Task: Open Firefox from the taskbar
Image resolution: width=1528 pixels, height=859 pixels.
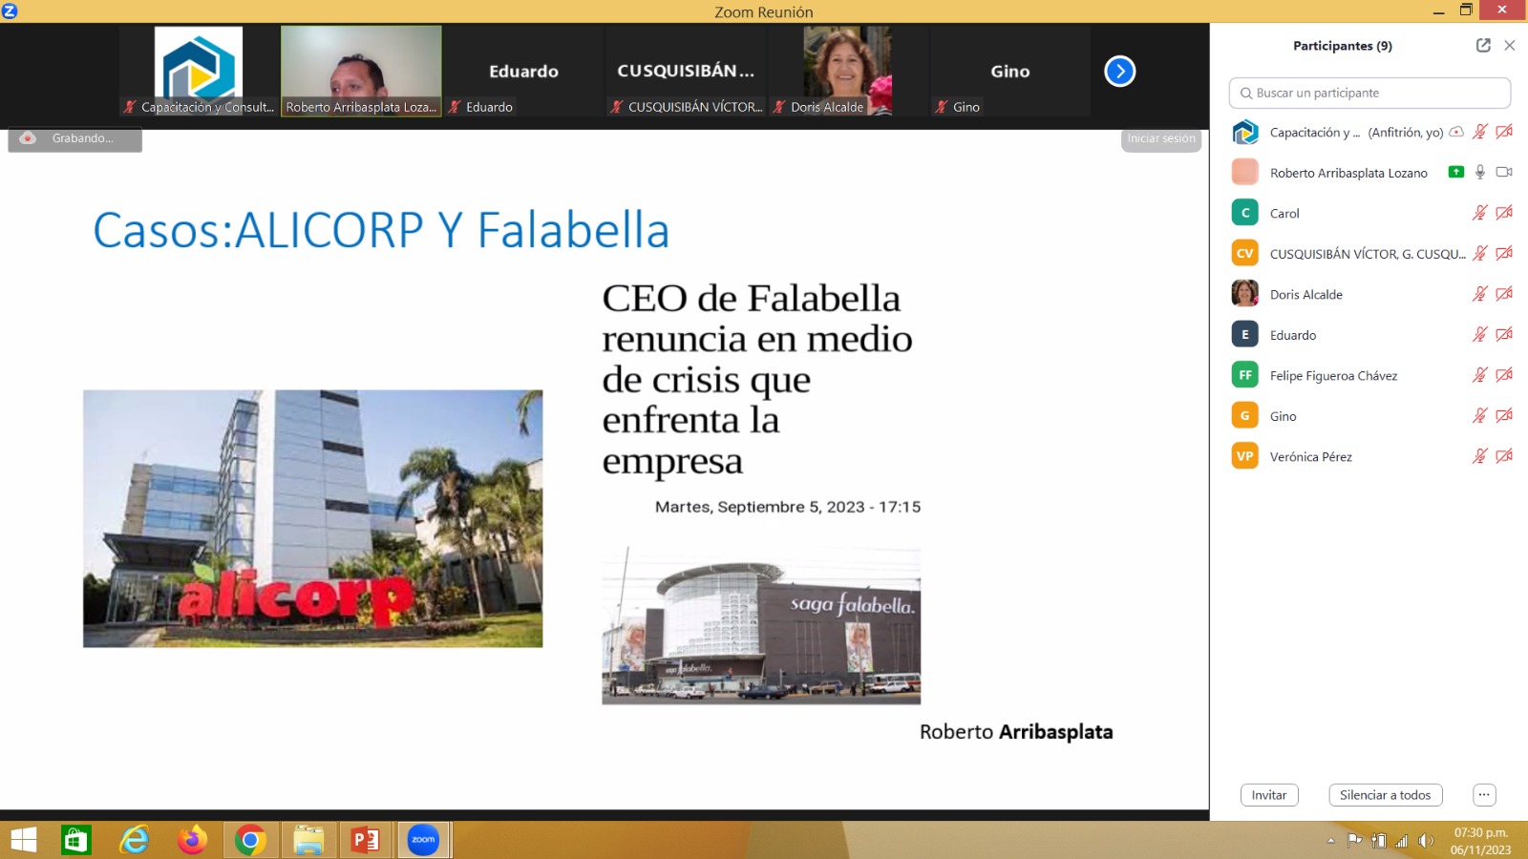Action: pos(192,840)
